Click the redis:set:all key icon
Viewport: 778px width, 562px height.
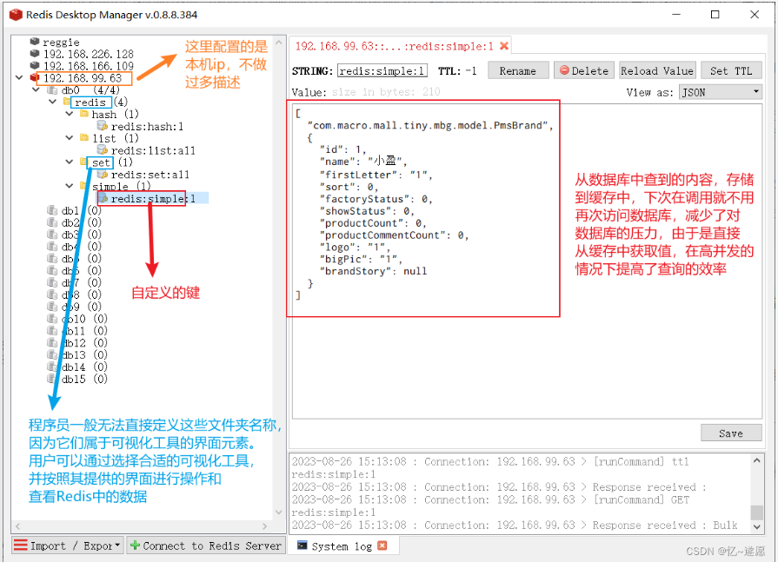pyautogui.click(x=103, y=174)
